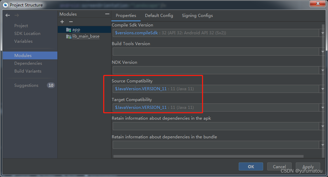Click the Build Tools Version field
This screenshot has width=328, height=177.
216,52
